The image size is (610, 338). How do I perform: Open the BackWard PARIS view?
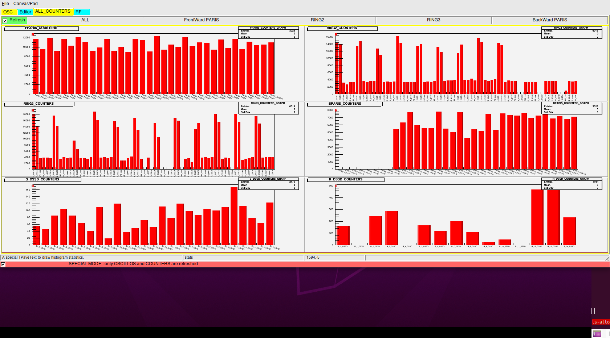(x=549, y=20)
